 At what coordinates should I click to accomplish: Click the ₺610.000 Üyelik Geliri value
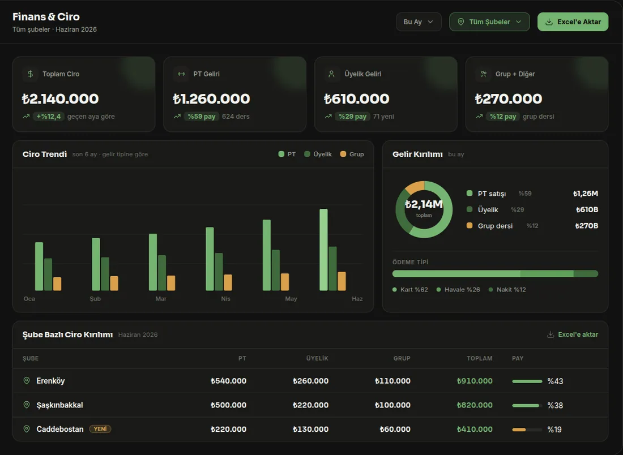point(357,99)
